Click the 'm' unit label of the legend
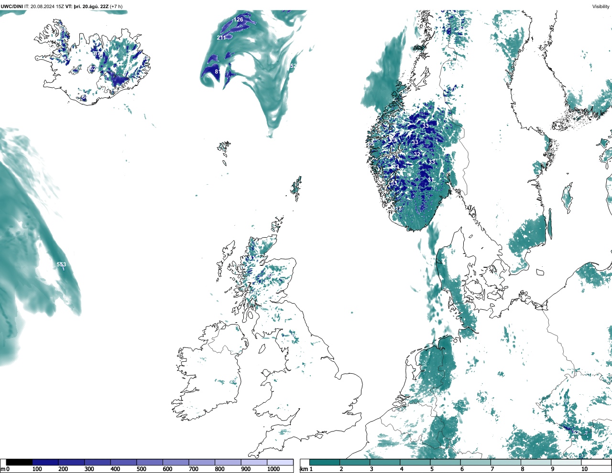 click(3, 469)
